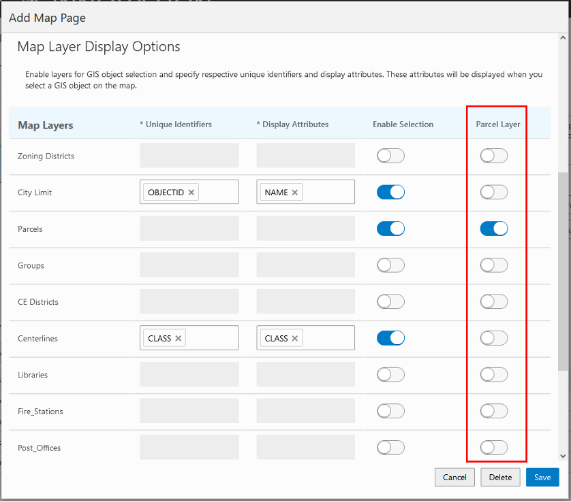Click the Save button
This screenshot has height=502, width=571.
tap(542, 477)
